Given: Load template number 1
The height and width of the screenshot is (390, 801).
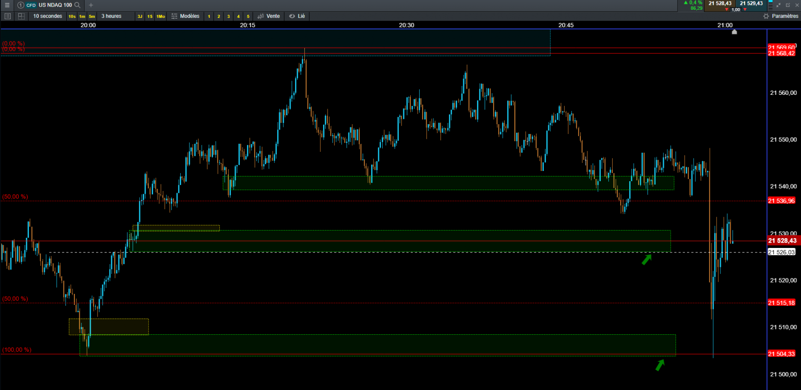Looking at the screenshot, I should [x=209, y=16].
